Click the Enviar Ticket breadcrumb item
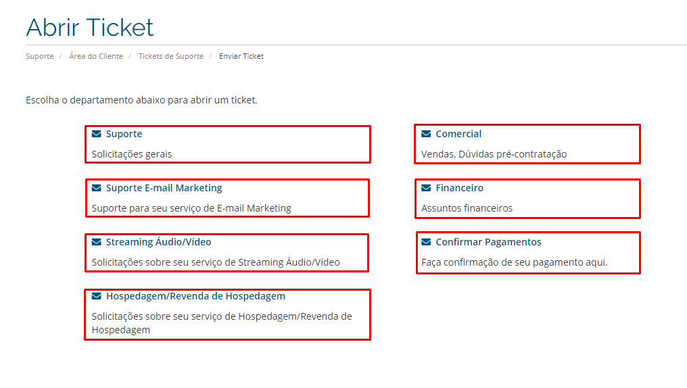This screenshot has width=687, height=388. (241, 56)
